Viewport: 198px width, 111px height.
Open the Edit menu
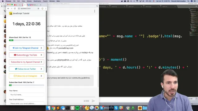(x=19, y=1)
